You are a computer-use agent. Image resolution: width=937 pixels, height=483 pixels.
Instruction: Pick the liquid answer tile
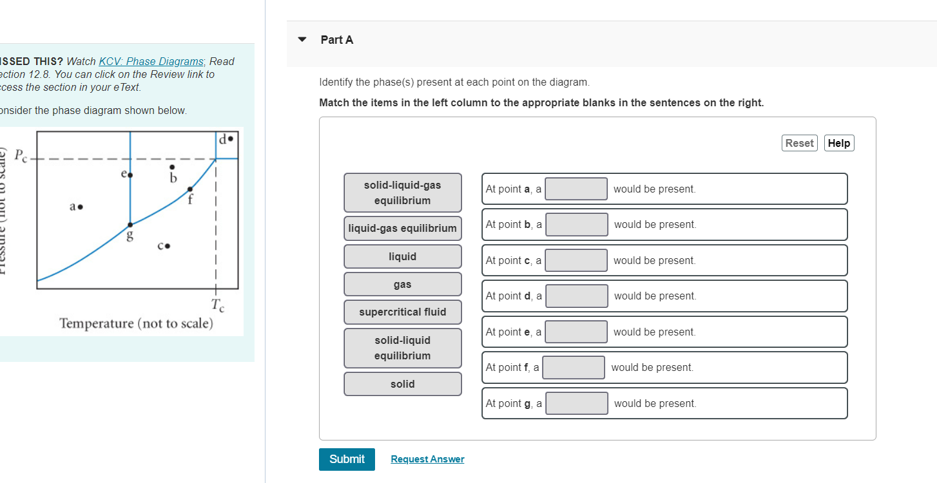403,256
